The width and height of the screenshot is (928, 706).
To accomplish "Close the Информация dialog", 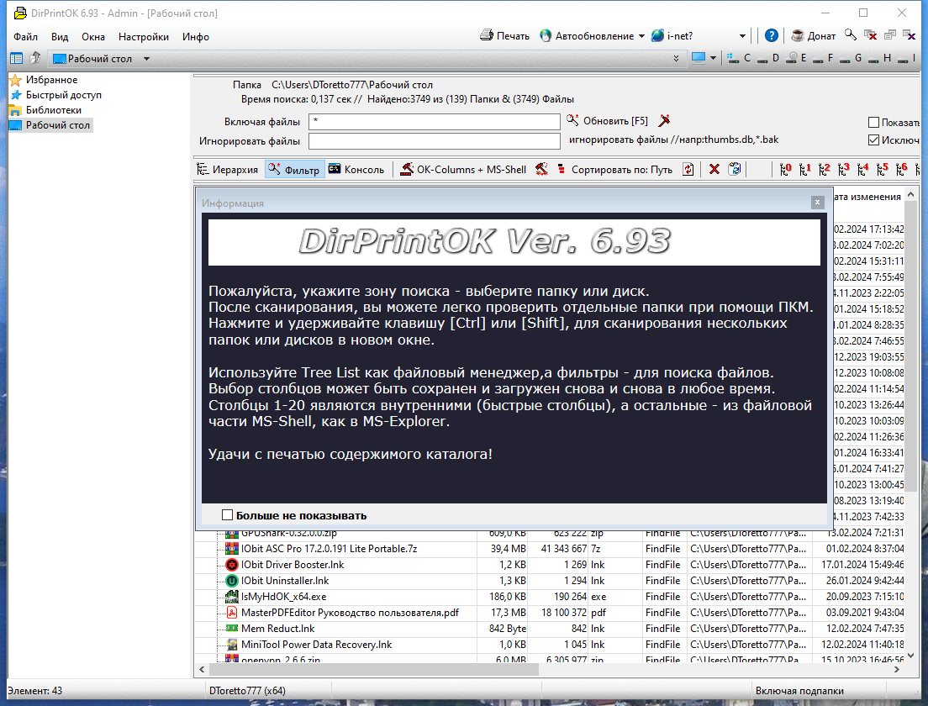I will (x=817, y=203).
